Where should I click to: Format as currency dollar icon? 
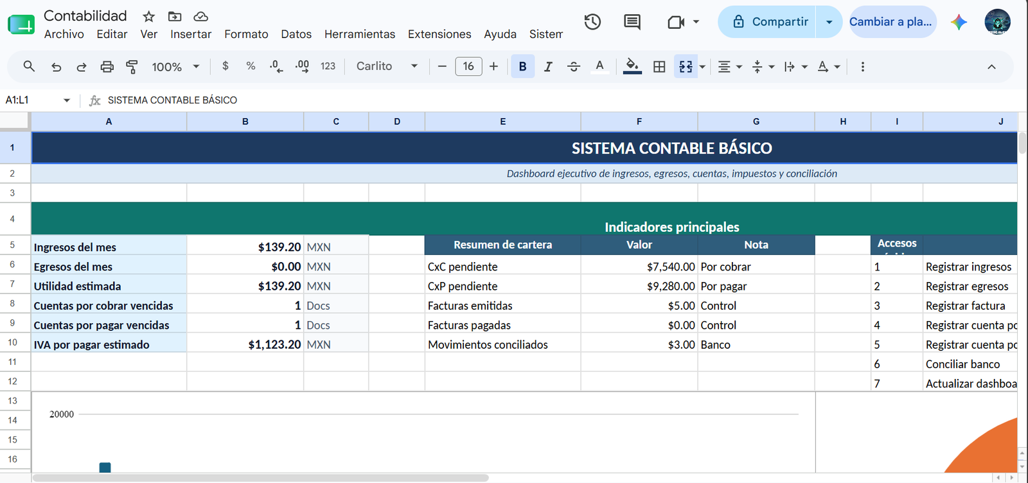(225, 66)
